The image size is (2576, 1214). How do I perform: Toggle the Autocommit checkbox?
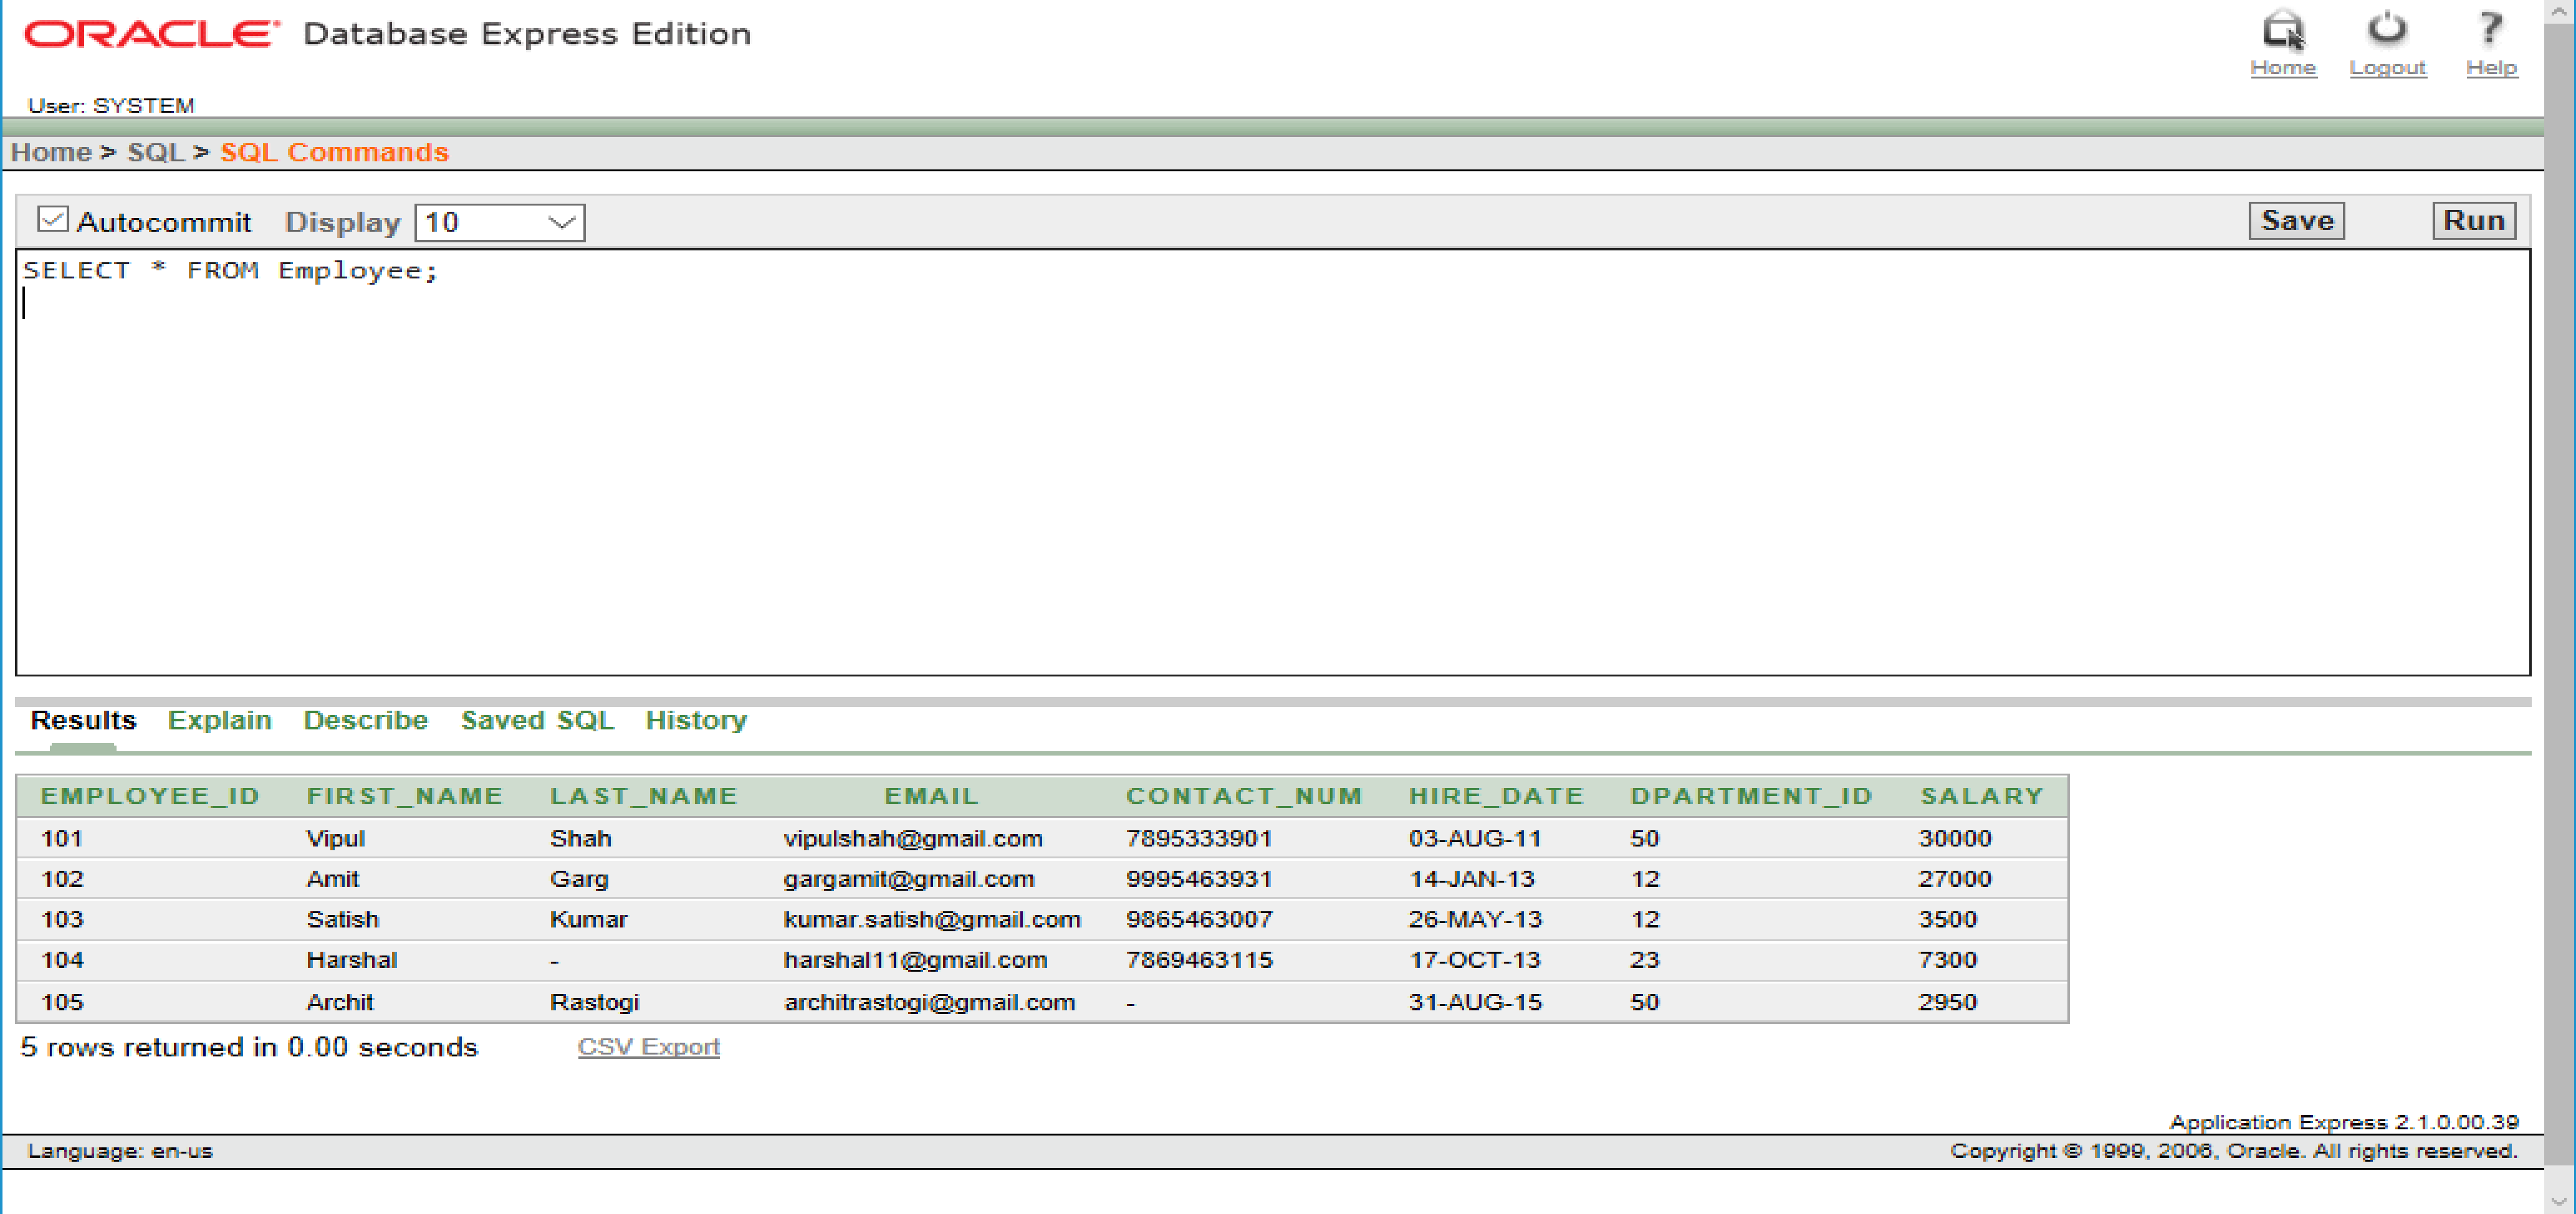tap(52, 220)
